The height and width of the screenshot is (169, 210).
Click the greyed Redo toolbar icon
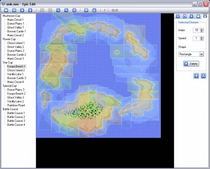click(x=50, y=10)
